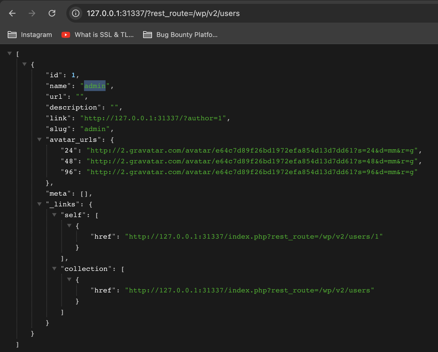Click the "self" key
This screenshot has width=438, height=352.
[x=73, y=215]
